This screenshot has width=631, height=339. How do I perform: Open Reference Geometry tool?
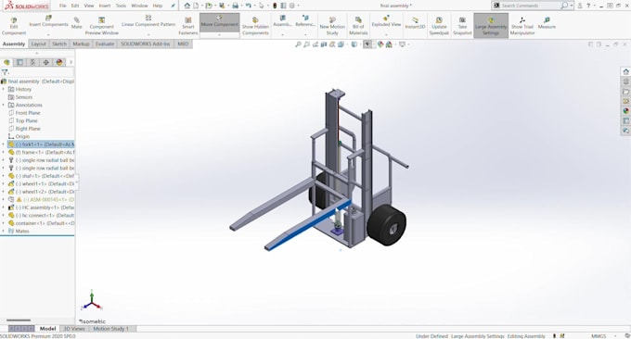[305, 21]
